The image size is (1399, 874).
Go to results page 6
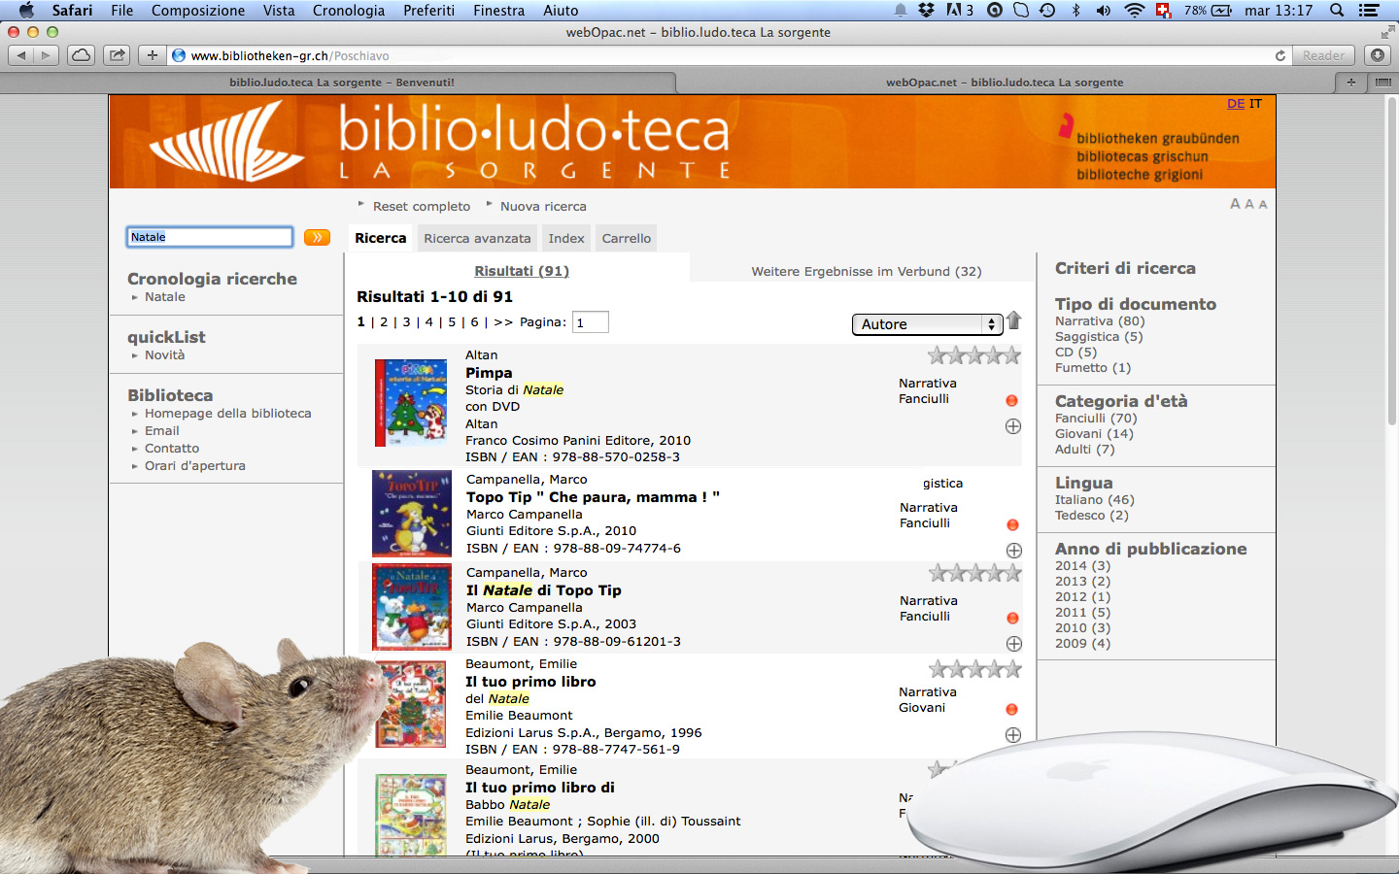[x=474, y=322]
